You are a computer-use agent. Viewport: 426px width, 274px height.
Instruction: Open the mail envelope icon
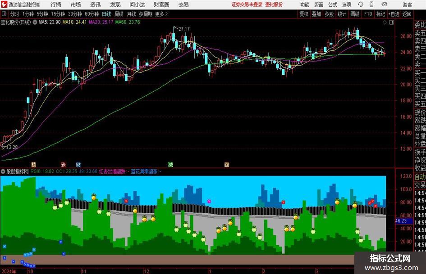(384, 4)
